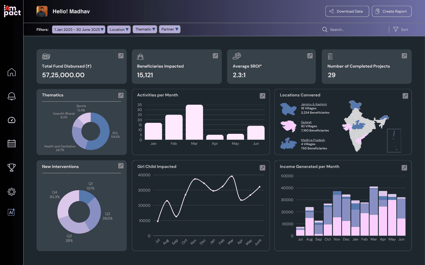Click the value 15,121
Screen dimensions: 425x265
[145, 75]
